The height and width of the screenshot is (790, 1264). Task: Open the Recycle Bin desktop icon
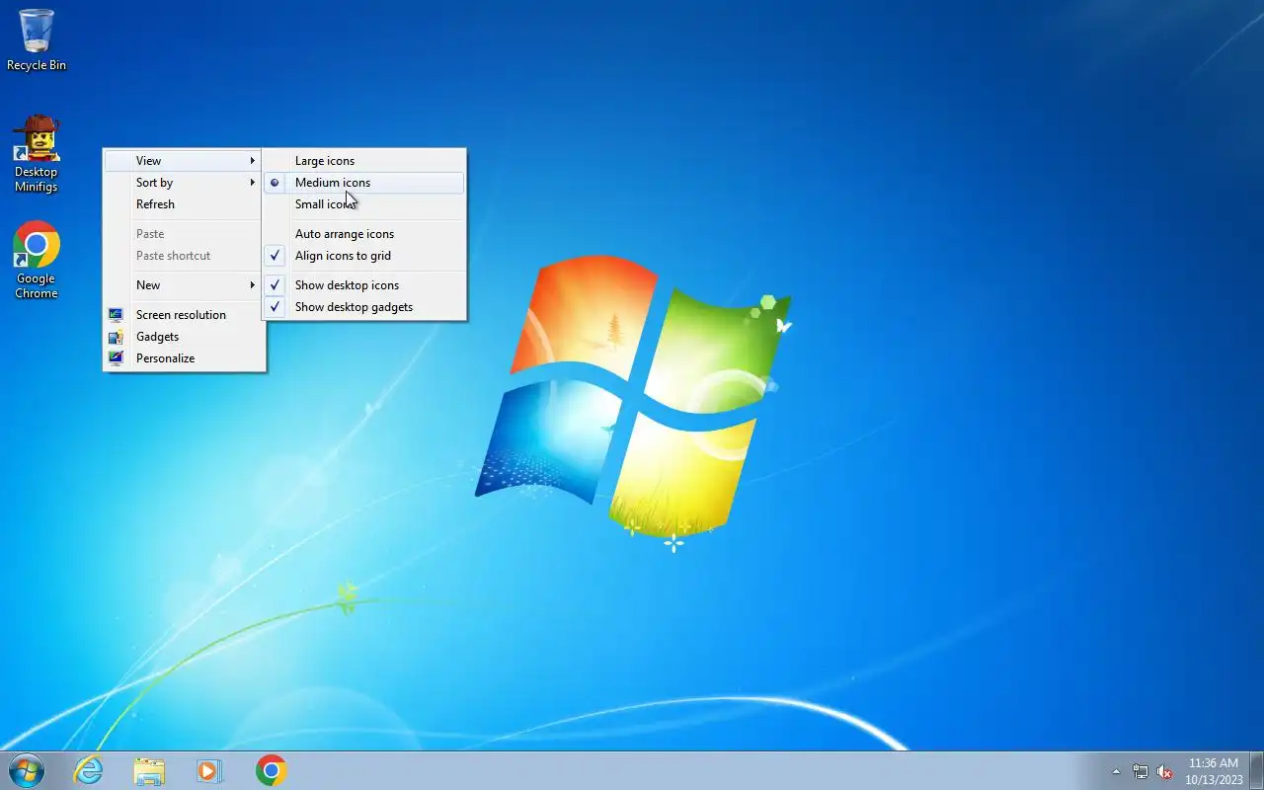click(37, 39)
